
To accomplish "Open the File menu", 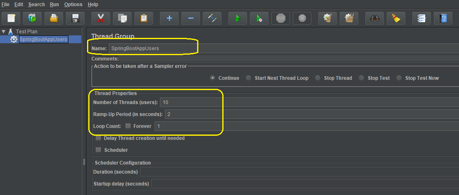I will pyautogui.click(x=5, y=5).
